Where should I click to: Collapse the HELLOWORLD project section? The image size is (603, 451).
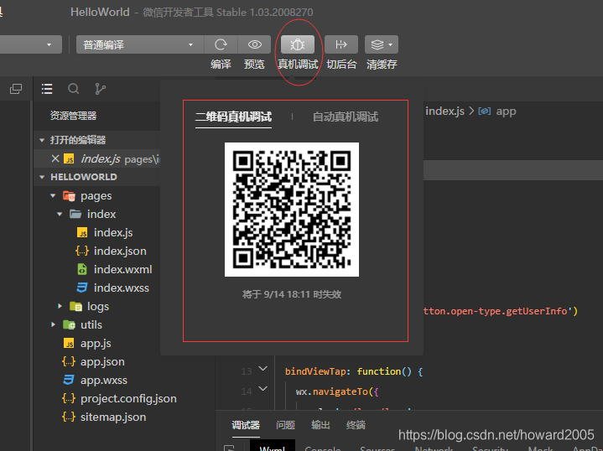coord(42,177)
